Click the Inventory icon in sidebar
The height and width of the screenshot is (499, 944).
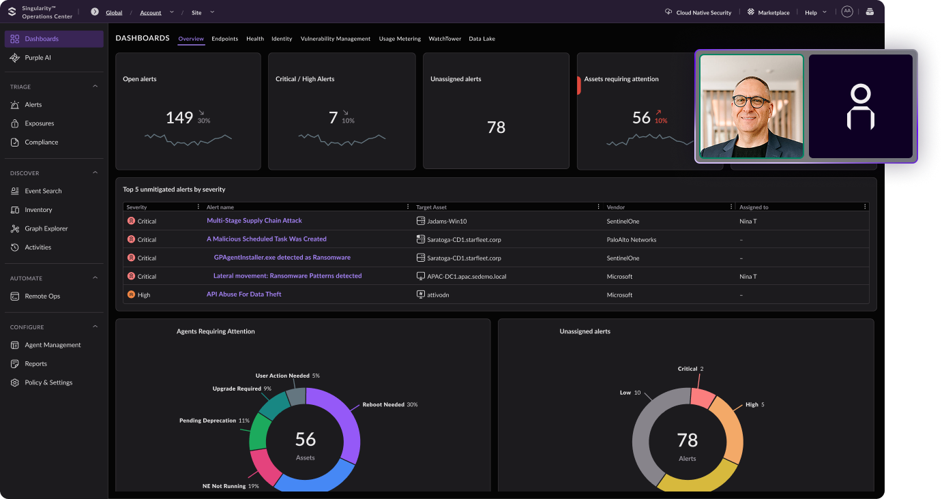[x=15, y=210]
